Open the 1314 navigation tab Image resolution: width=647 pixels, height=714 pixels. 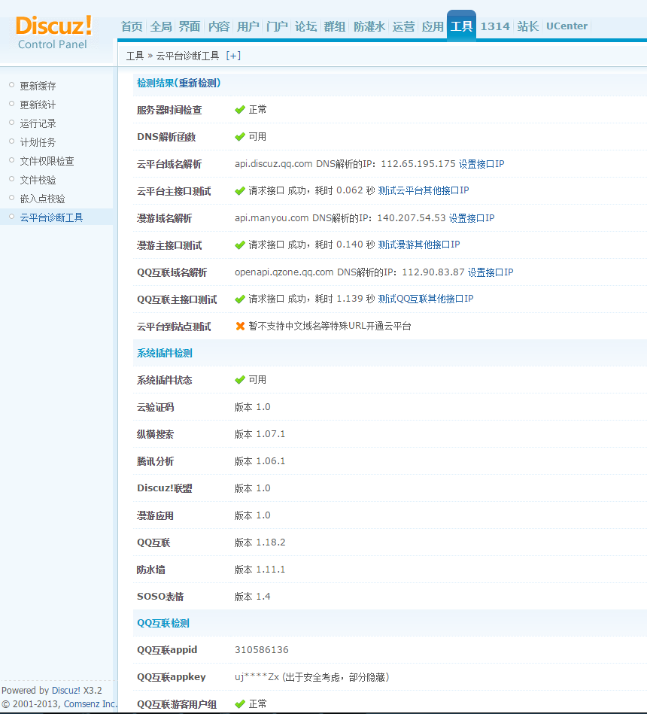point(495,26)
